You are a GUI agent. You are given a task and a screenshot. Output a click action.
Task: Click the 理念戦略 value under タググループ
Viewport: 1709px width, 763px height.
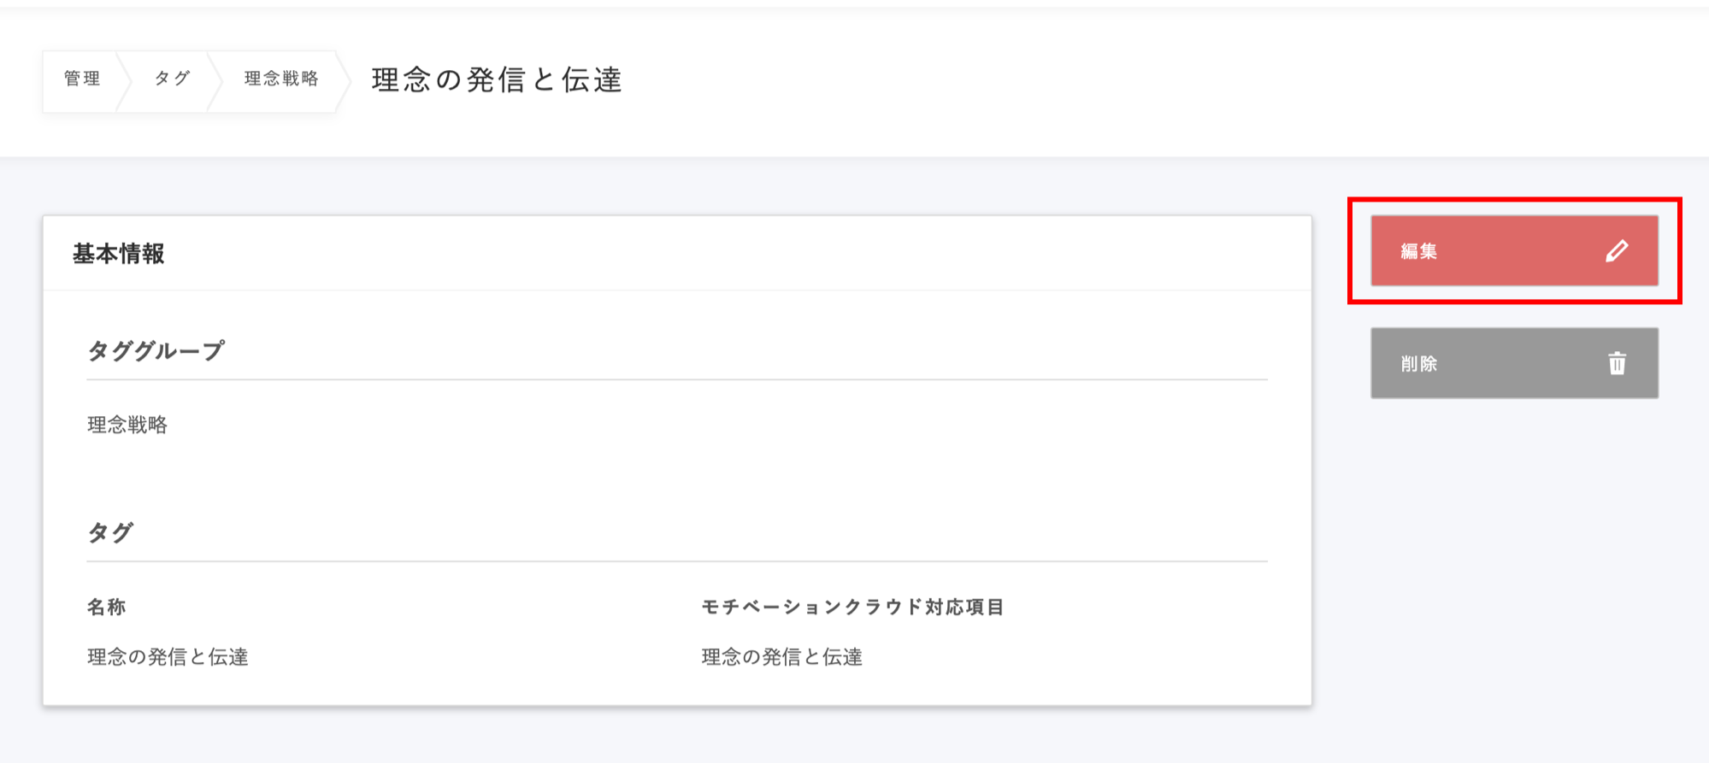(127, 425)
